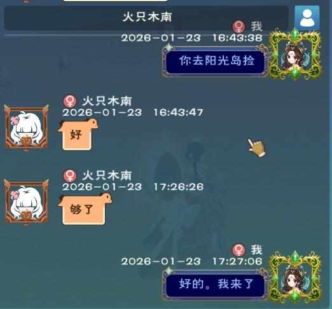Image resolution: width=332 pixels, height=309 pixels.
Task: Open 火只木南's avatar next to the 够了 message
Action: 26,202
